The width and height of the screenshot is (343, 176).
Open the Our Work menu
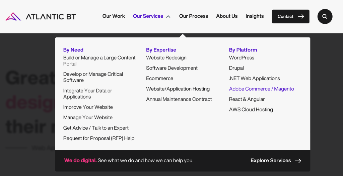114,16
